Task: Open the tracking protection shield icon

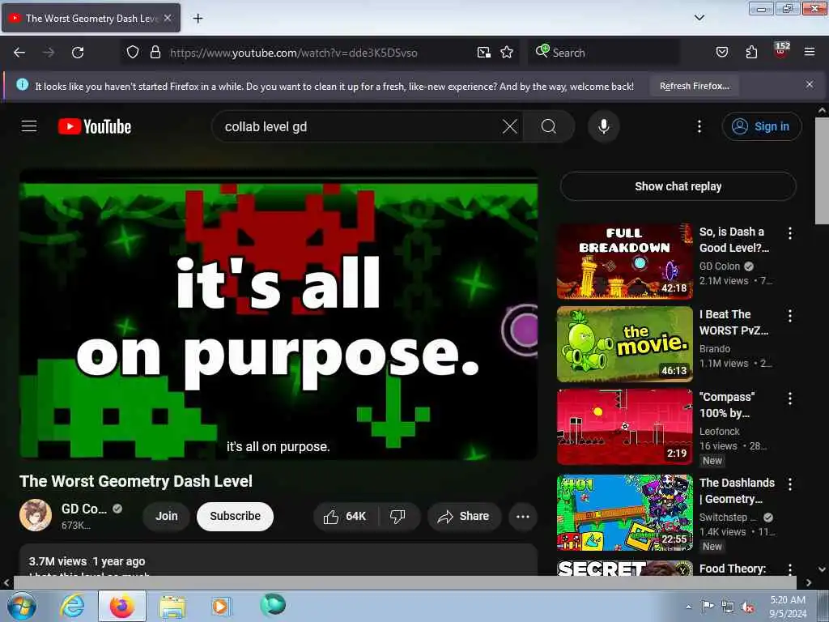Action: point(133,52)
